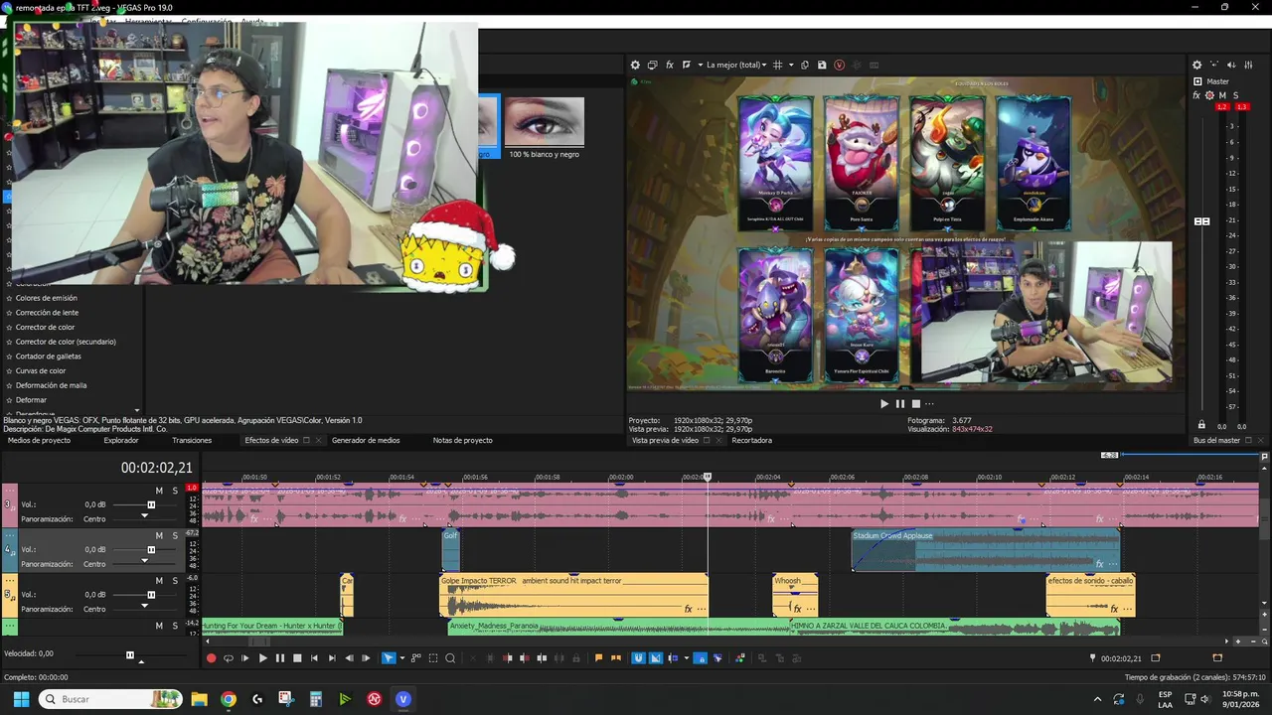Open FX on Whoosh clip
The image size is (1272, 715).
(797, 609)
